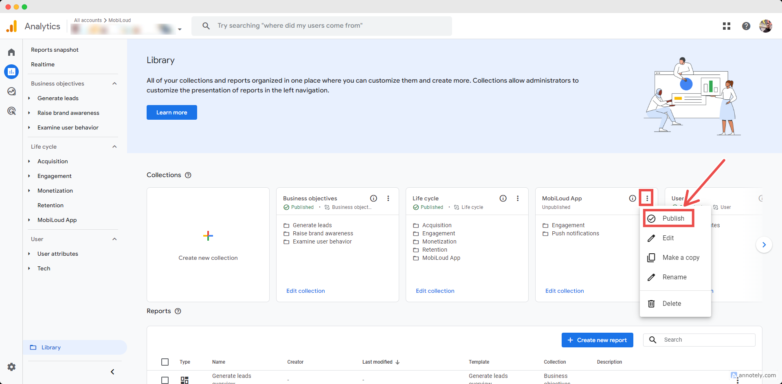
Task: Open the Advertising icon in left rail
Action: 11,111
